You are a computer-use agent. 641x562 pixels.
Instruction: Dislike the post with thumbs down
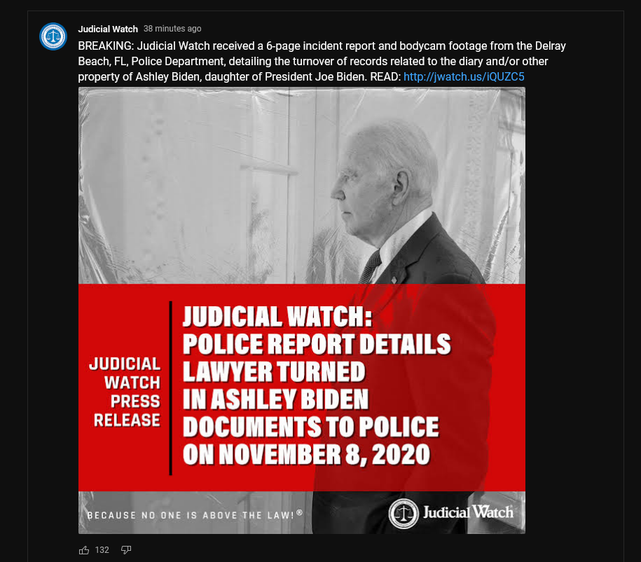pyautogui.click(x=126, y=550)
